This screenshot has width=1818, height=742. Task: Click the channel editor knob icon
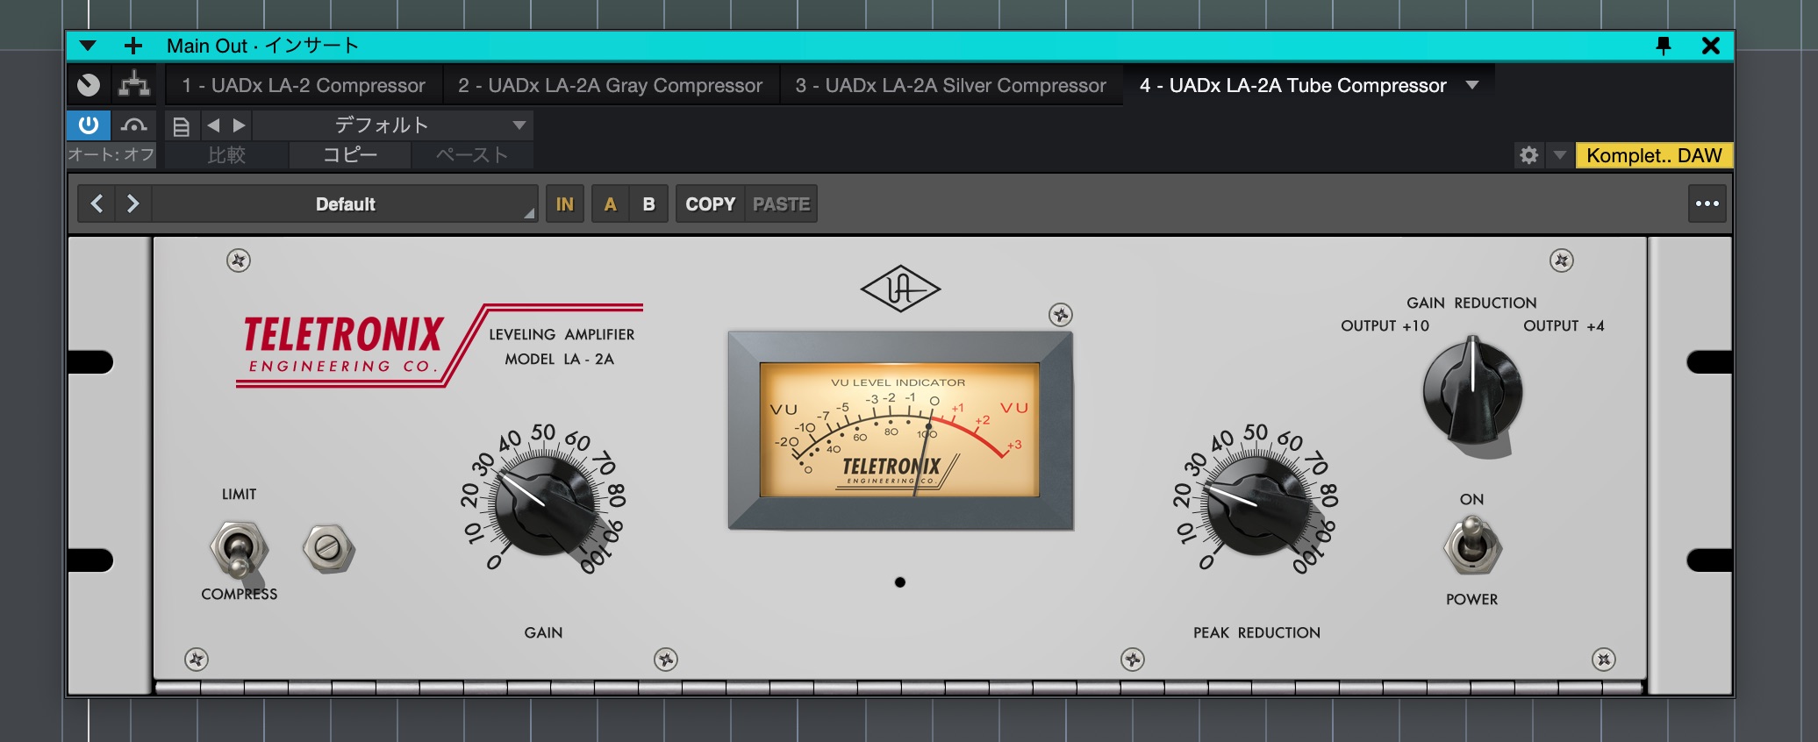tap(89, 85)
